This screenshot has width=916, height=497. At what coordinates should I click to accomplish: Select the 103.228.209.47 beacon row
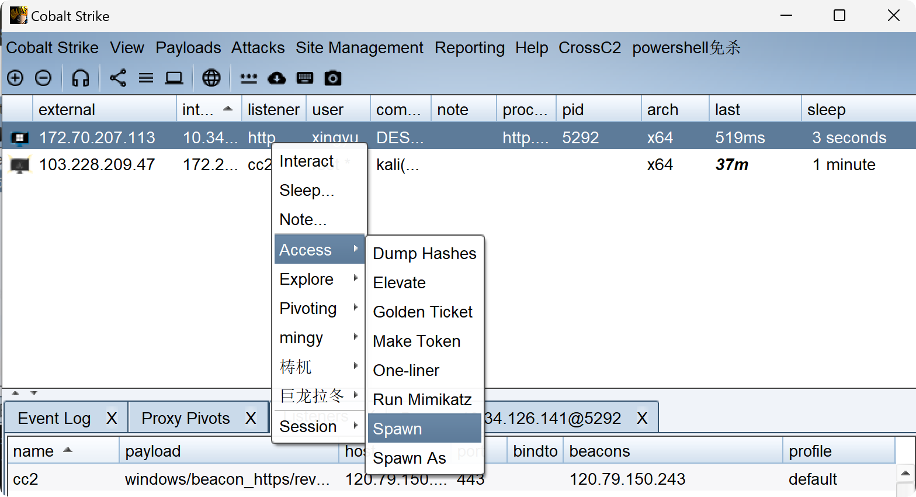[458, 165]
